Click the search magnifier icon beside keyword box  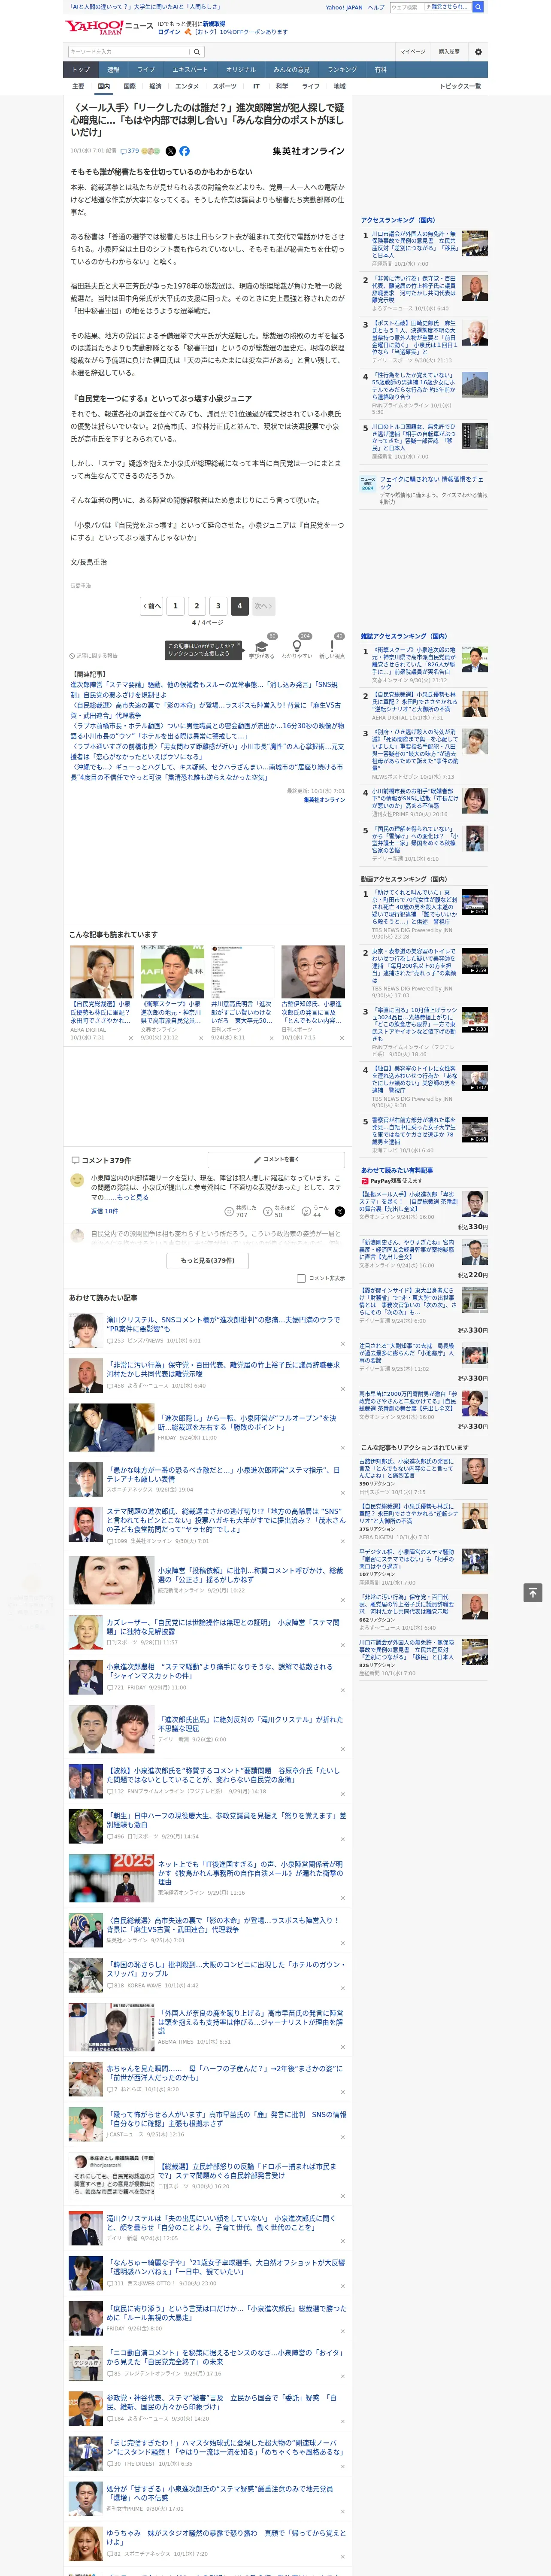point(197,52)
